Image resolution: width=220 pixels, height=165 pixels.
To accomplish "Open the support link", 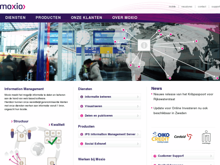I will (x=216, y=7).
